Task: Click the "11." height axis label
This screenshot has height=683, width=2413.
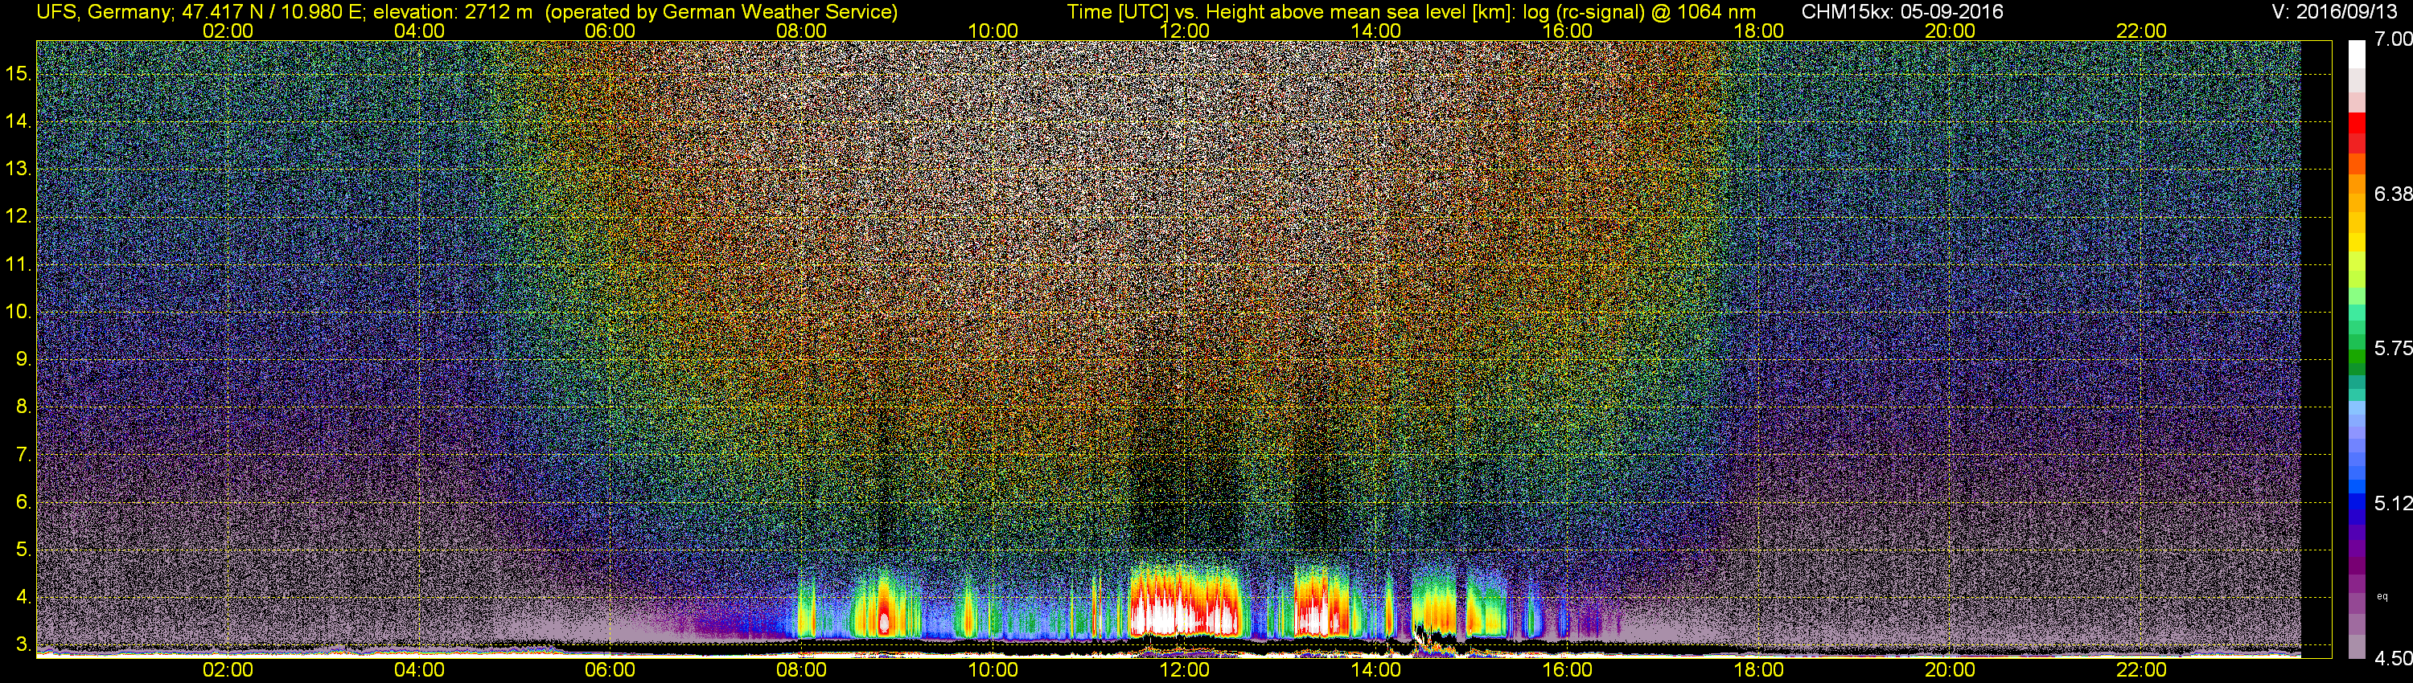Action: (18, 265)
